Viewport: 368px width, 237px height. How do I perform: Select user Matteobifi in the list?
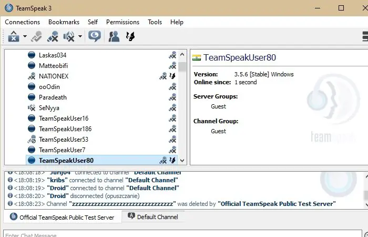pyautogui.click(x=53, y=66)
